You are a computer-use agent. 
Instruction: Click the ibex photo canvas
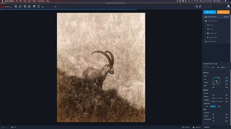coord(101,67)
